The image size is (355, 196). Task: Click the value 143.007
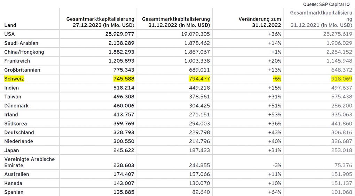(124, 183)
